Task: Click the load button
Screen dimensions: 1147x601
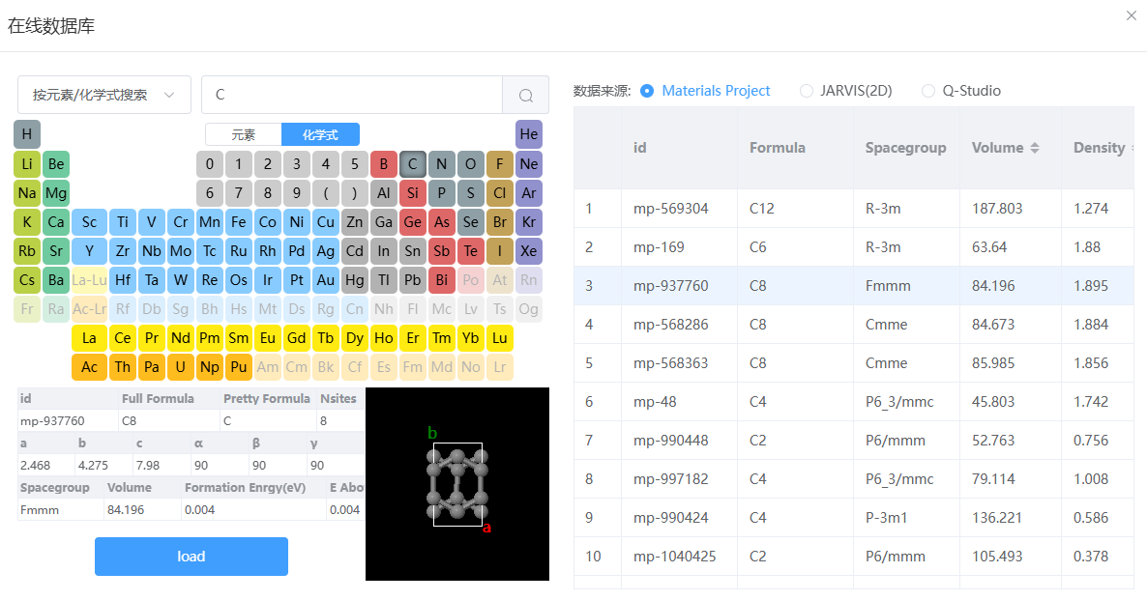Action: click(191, 557)
